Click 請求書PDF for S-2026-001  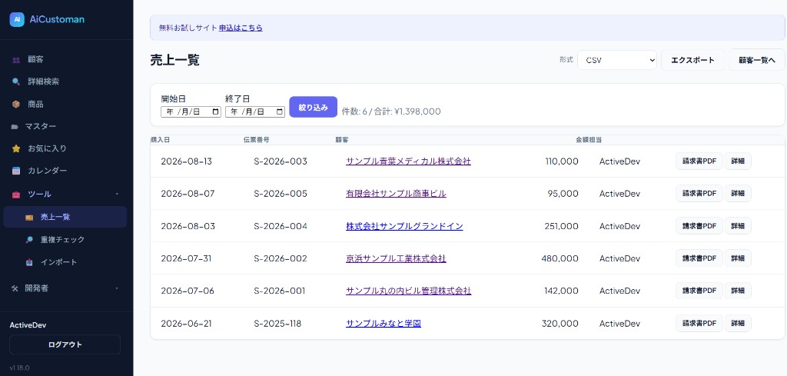point(699,291)
